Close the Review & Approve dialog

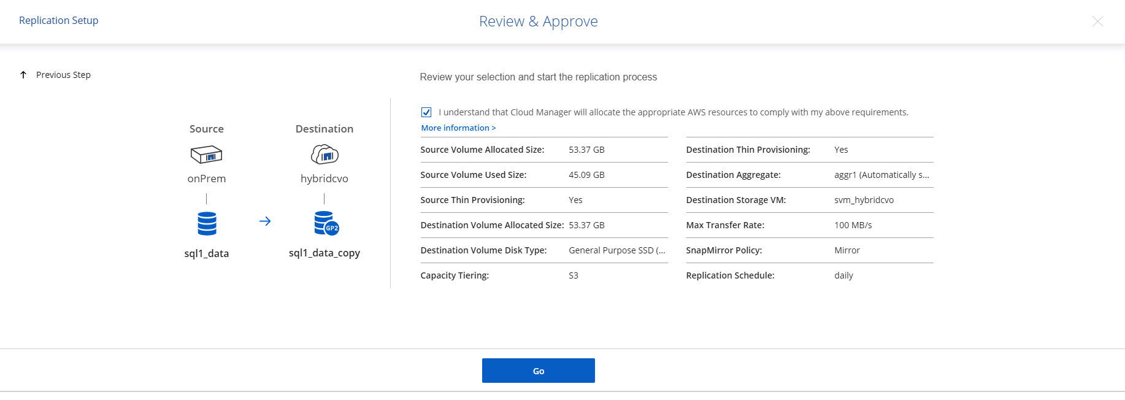[x=1097, y=21]
